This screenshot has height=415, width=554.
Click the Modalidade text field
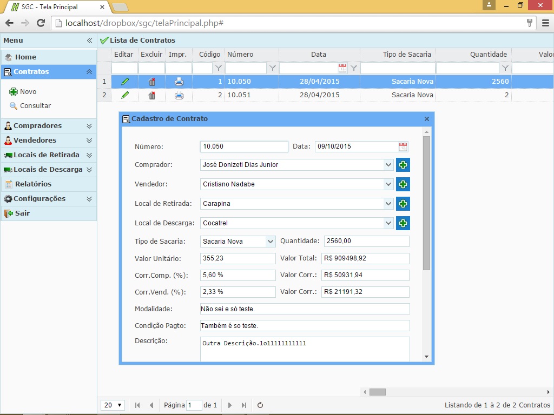coord(305,309)
